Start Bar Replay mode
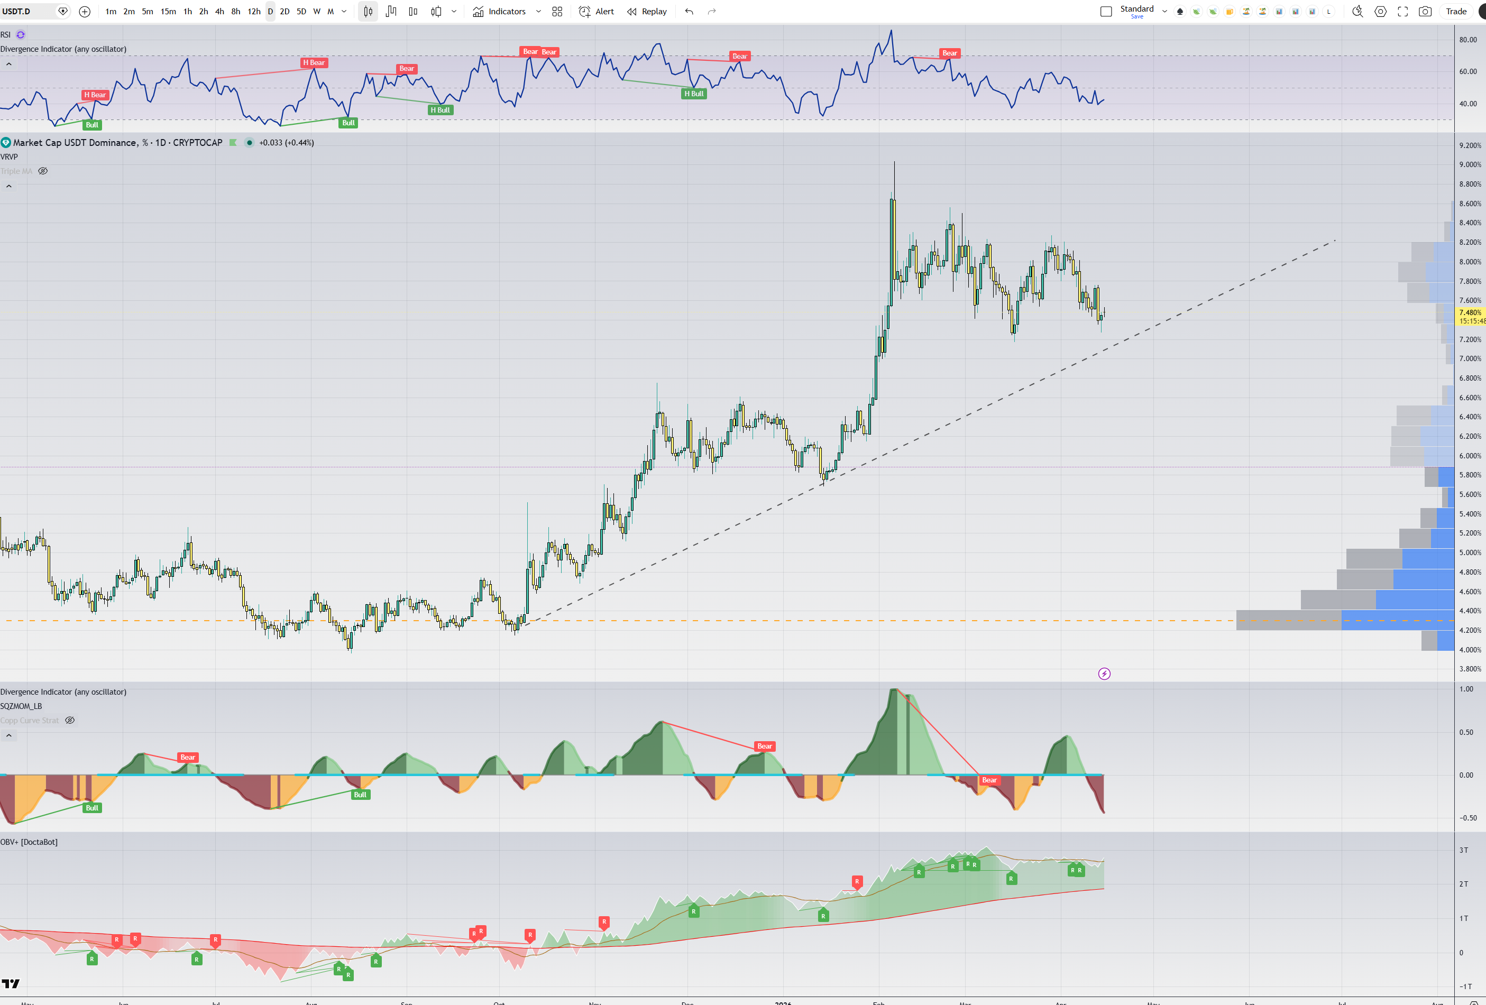 point(646,12)
